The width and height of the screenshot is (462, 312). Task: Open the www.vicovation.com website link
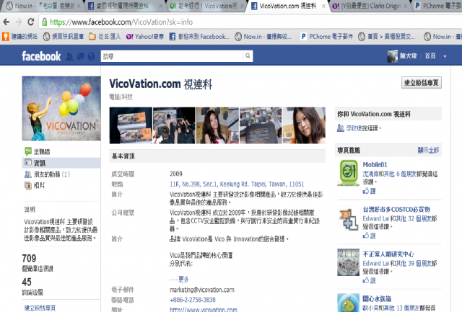[x=204, y=309]
